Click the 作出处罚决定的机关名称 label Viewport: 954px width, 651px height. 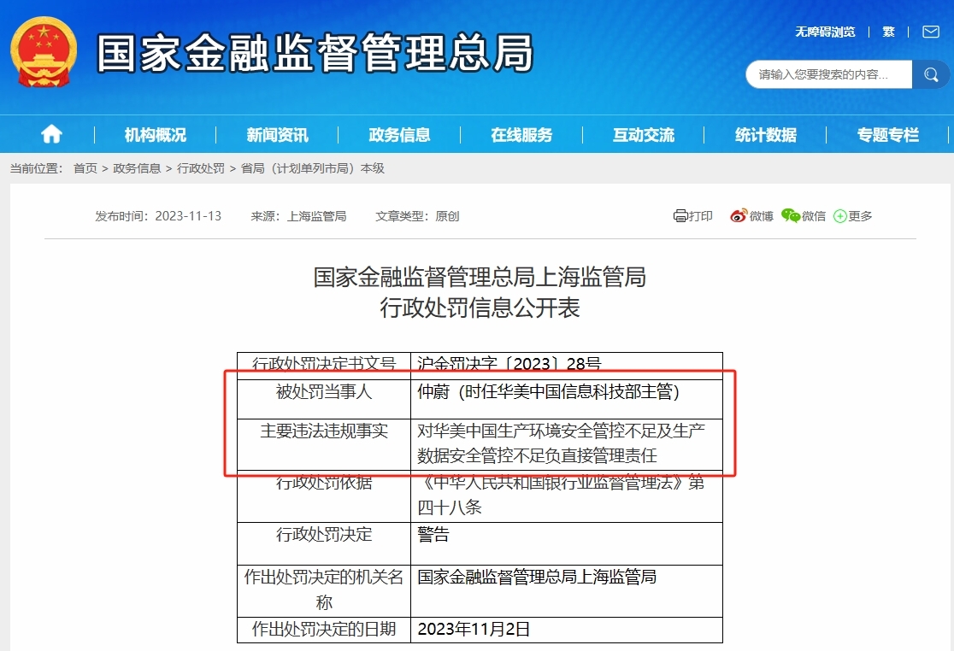click(324, 591)
